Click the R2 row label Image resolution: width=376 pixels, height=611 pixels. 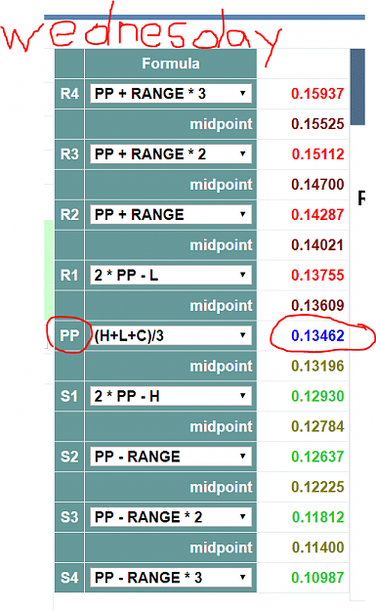point(69,215)
